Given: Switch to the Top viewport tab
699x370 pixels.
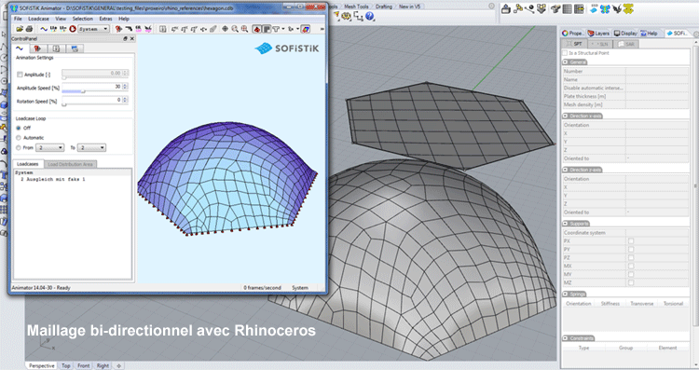Looking at the screenshot, I should (66, 365).
